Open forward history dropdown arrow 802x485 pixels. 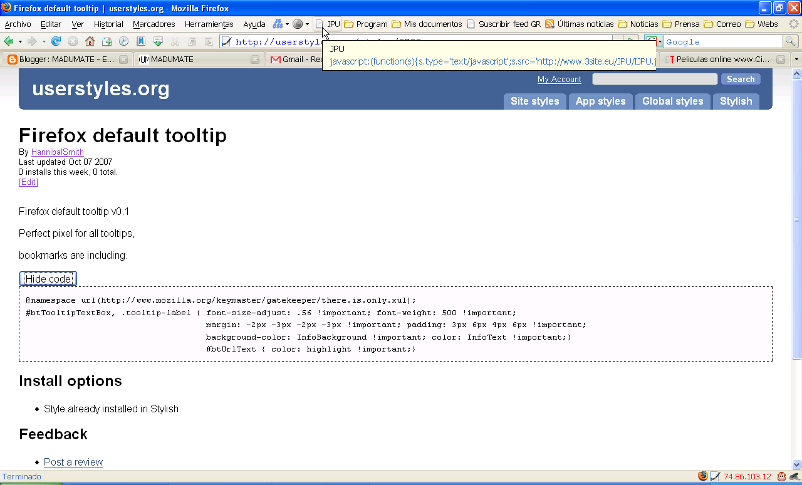(x=44, y=41)
